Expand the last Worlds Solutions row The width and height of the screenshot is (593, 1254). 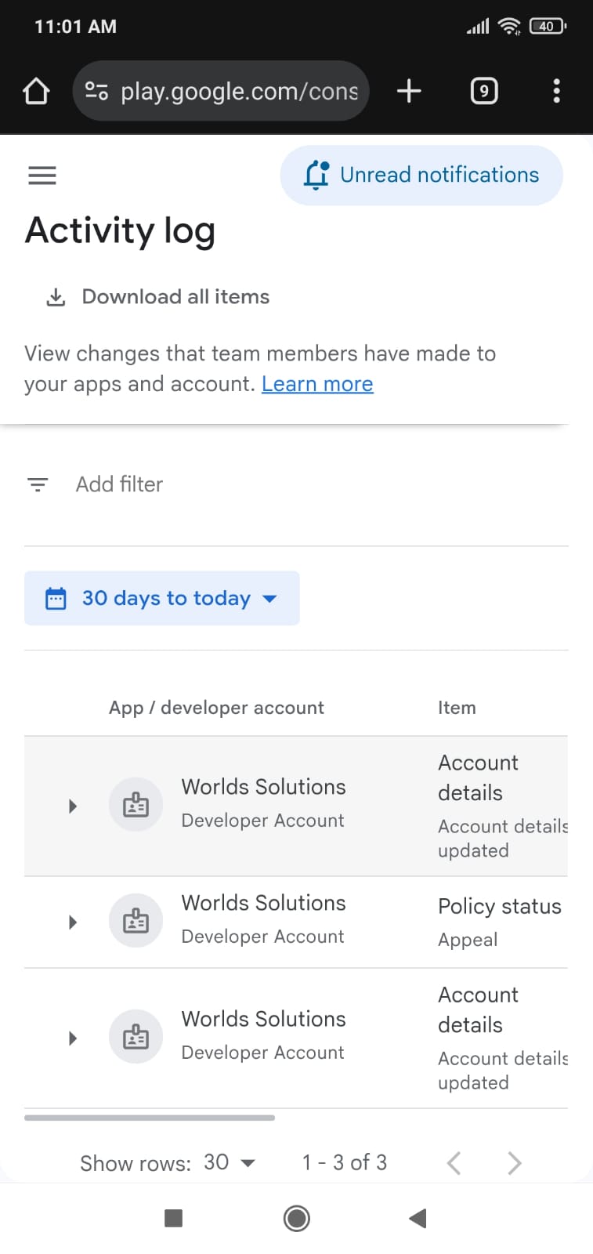[x=73, y=1038]
